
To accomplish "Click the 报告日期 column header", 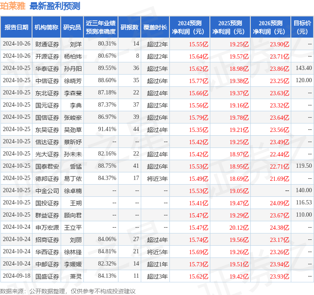I will pyautogui.click(x=16, y=27).
